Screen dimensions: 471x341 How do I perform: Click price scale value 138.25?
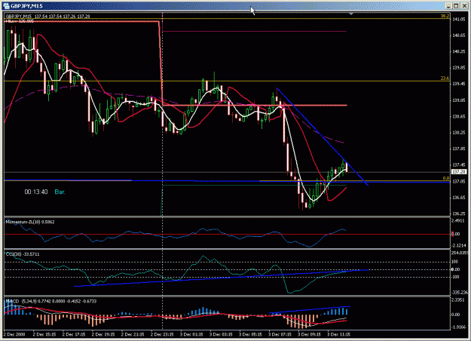coord(459,133)
